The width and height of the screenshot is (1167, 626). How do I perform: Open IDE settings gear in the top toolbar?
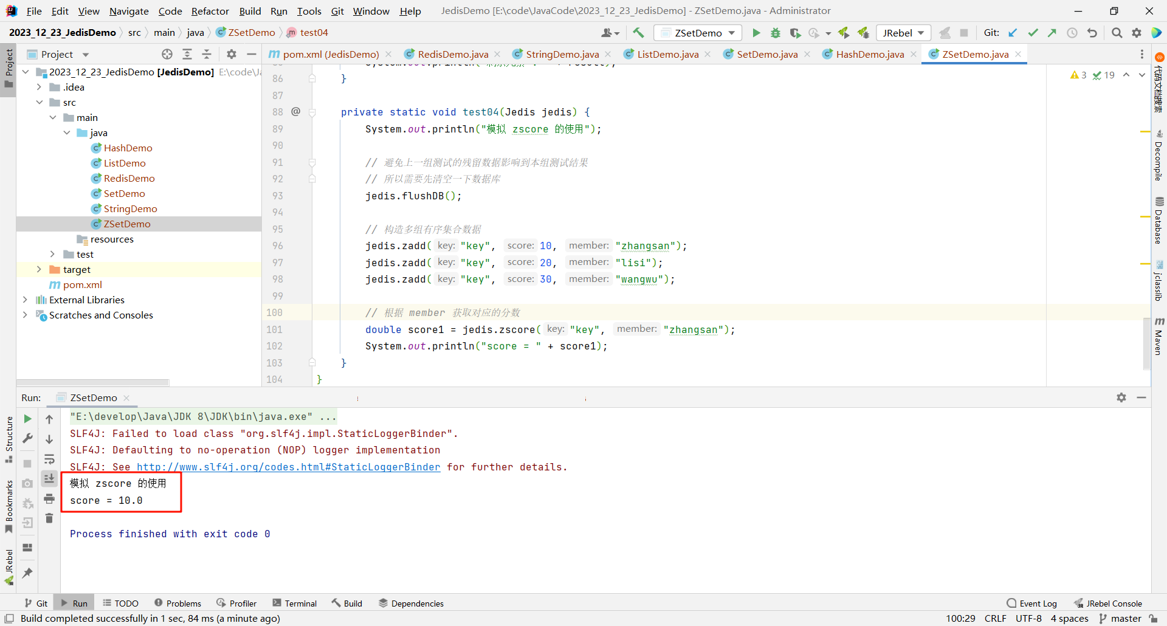coord(1137,33)
